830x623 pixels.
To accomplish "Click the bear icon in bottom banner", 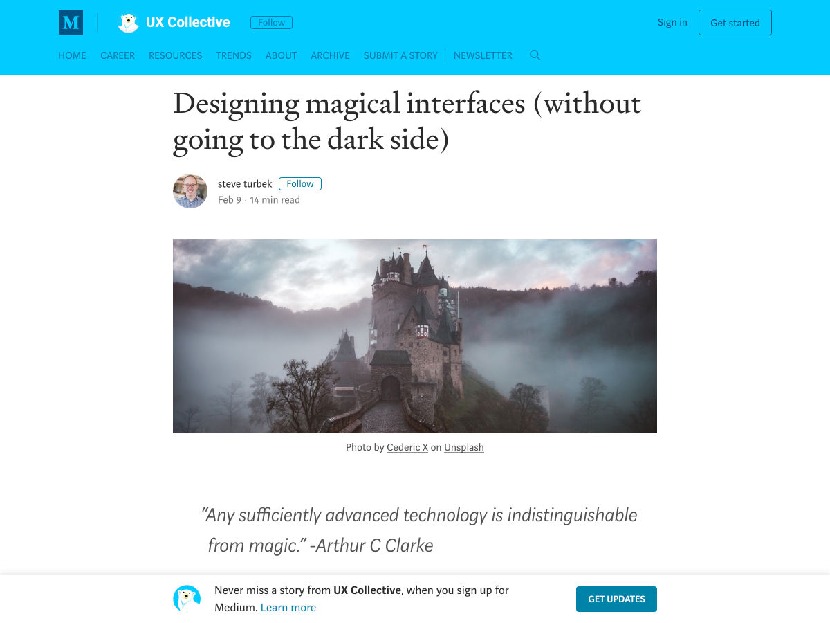I will click(187, 599).
